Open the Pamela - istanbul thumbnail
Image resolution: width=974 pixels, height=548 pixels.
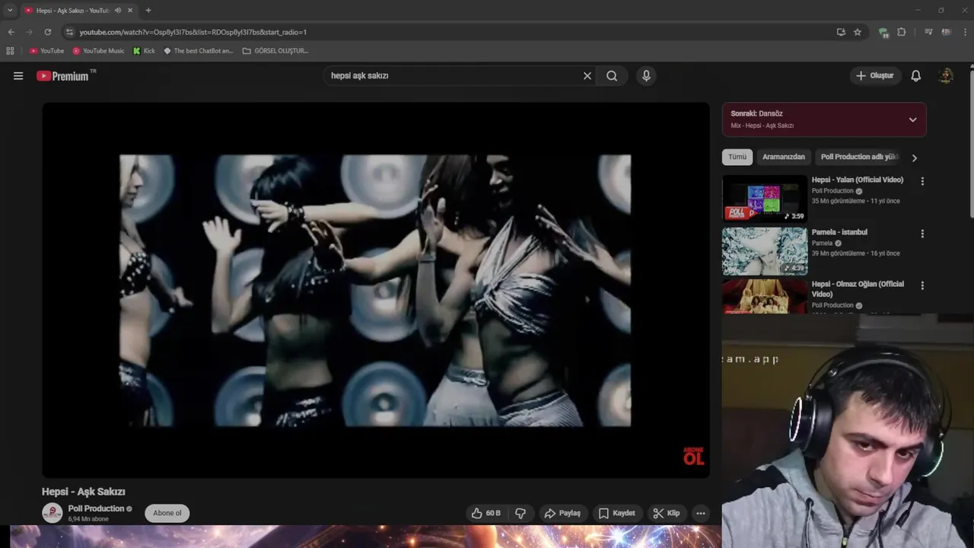(765, 251)
